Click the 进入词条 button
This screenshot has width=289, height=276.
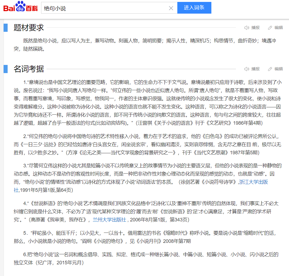194,8
